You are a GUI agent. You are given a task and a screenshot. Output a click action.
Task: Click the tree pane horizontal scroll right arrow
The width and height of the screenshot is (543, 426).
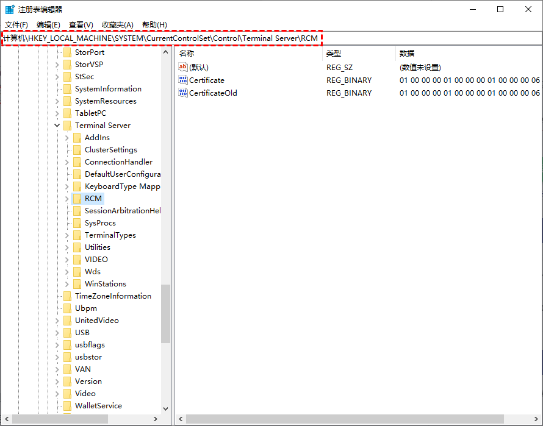coord(156,419)
